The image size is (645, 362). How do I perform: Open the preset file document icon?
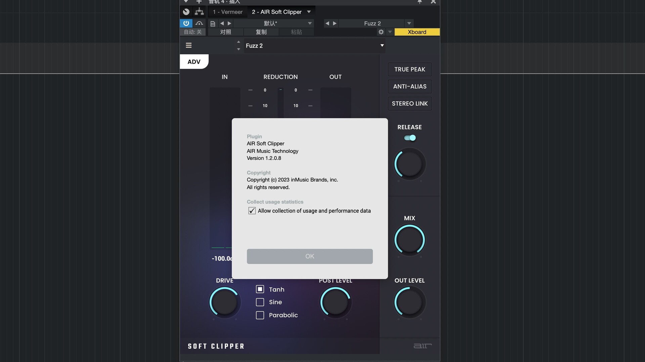[x=213, y=23]
